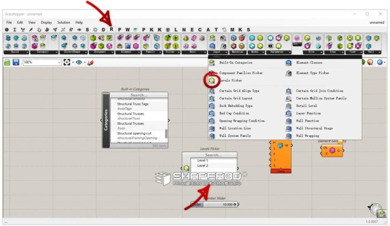This screenshot has height=226, width=390.
Task: Expand the DirectShape panel plus button
Action: click(86, 52)
